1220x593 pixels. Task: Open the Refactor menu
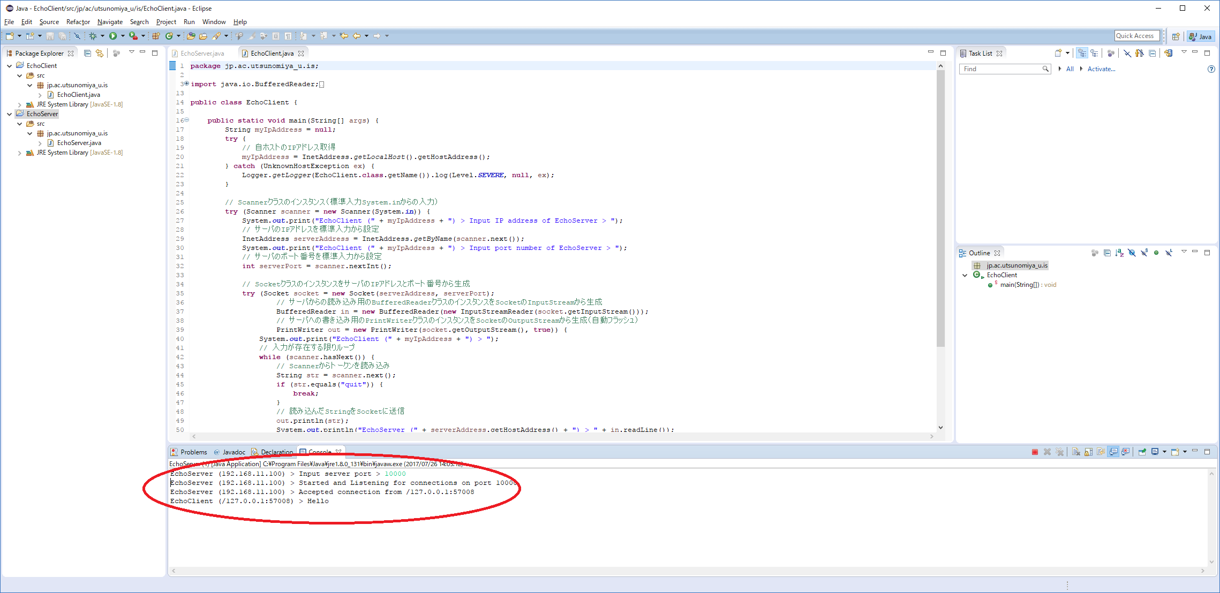pos(78,22)
